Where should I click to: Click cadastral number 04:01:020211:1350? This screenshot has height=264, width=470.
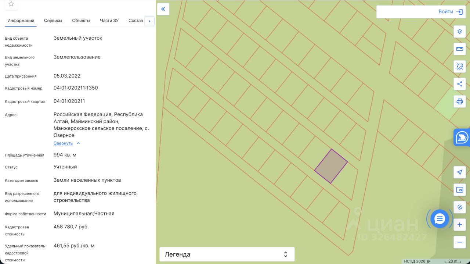(x=76, y=88)
